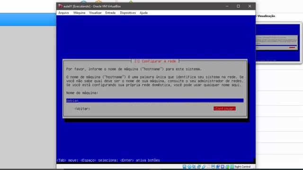Image resolution: width=303 pixels, height=170 pixels.
Task: Click the processor virtualization status icon
Action: tap(223, 167)
